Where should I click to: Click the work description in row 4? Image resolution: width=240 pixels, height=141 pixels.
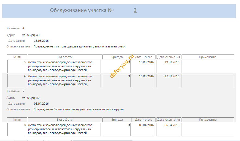(x=64, y=80)
